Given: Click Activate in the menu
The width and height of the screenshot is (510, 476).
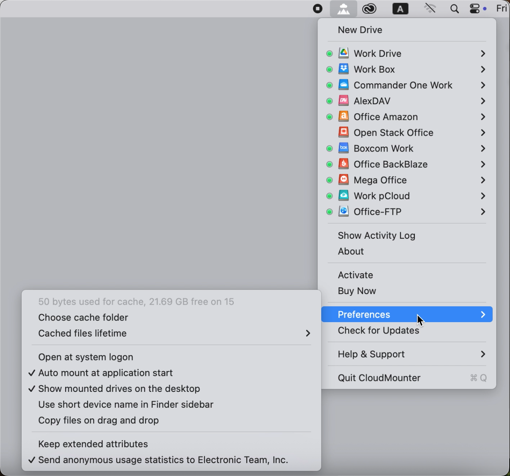Looking at the screenshot, I should coord(407,275).
